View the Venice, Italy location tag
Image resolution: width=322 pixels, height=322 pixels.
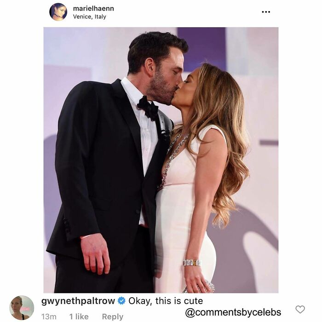click(90, 17)
